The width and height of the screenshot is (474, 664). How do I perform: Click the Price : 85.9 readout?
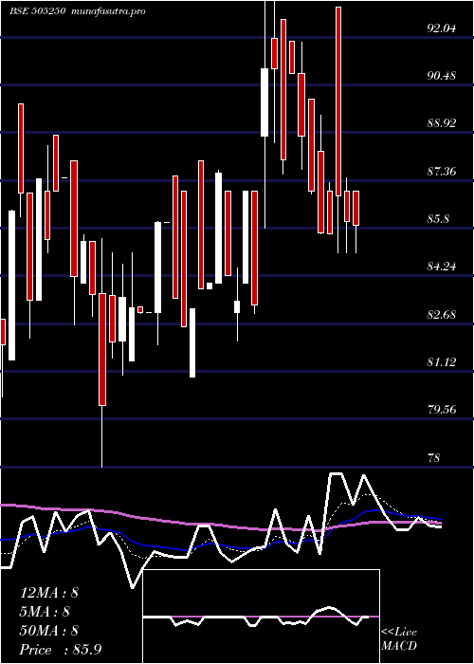click(x=61, y=650)
